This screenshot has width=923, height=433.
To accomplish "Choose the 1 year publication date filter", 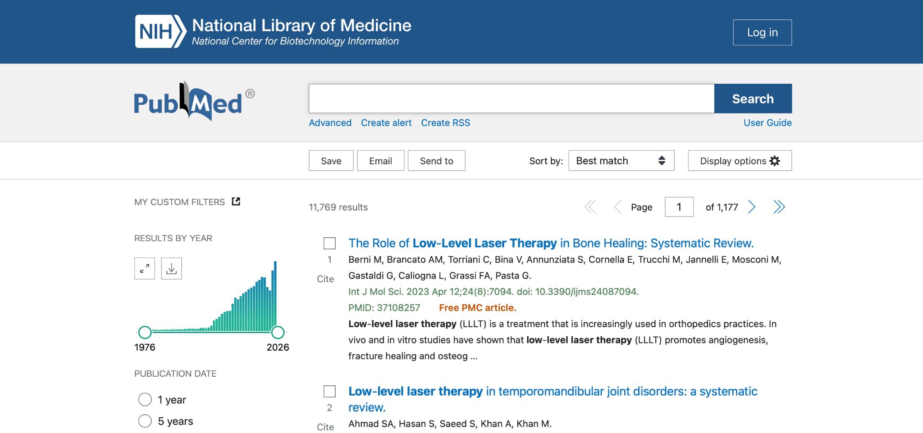I will [145, 400].
